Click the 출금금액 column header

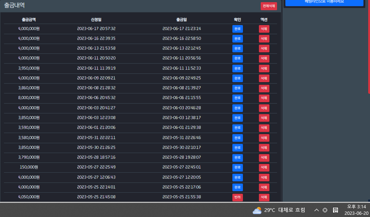(x=29, y=20)
